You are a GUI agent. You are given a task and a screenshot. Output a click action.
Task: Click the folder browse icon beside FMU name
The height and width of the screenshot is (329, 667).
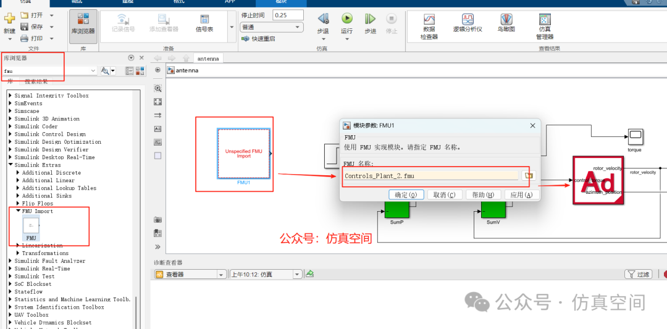528,176
